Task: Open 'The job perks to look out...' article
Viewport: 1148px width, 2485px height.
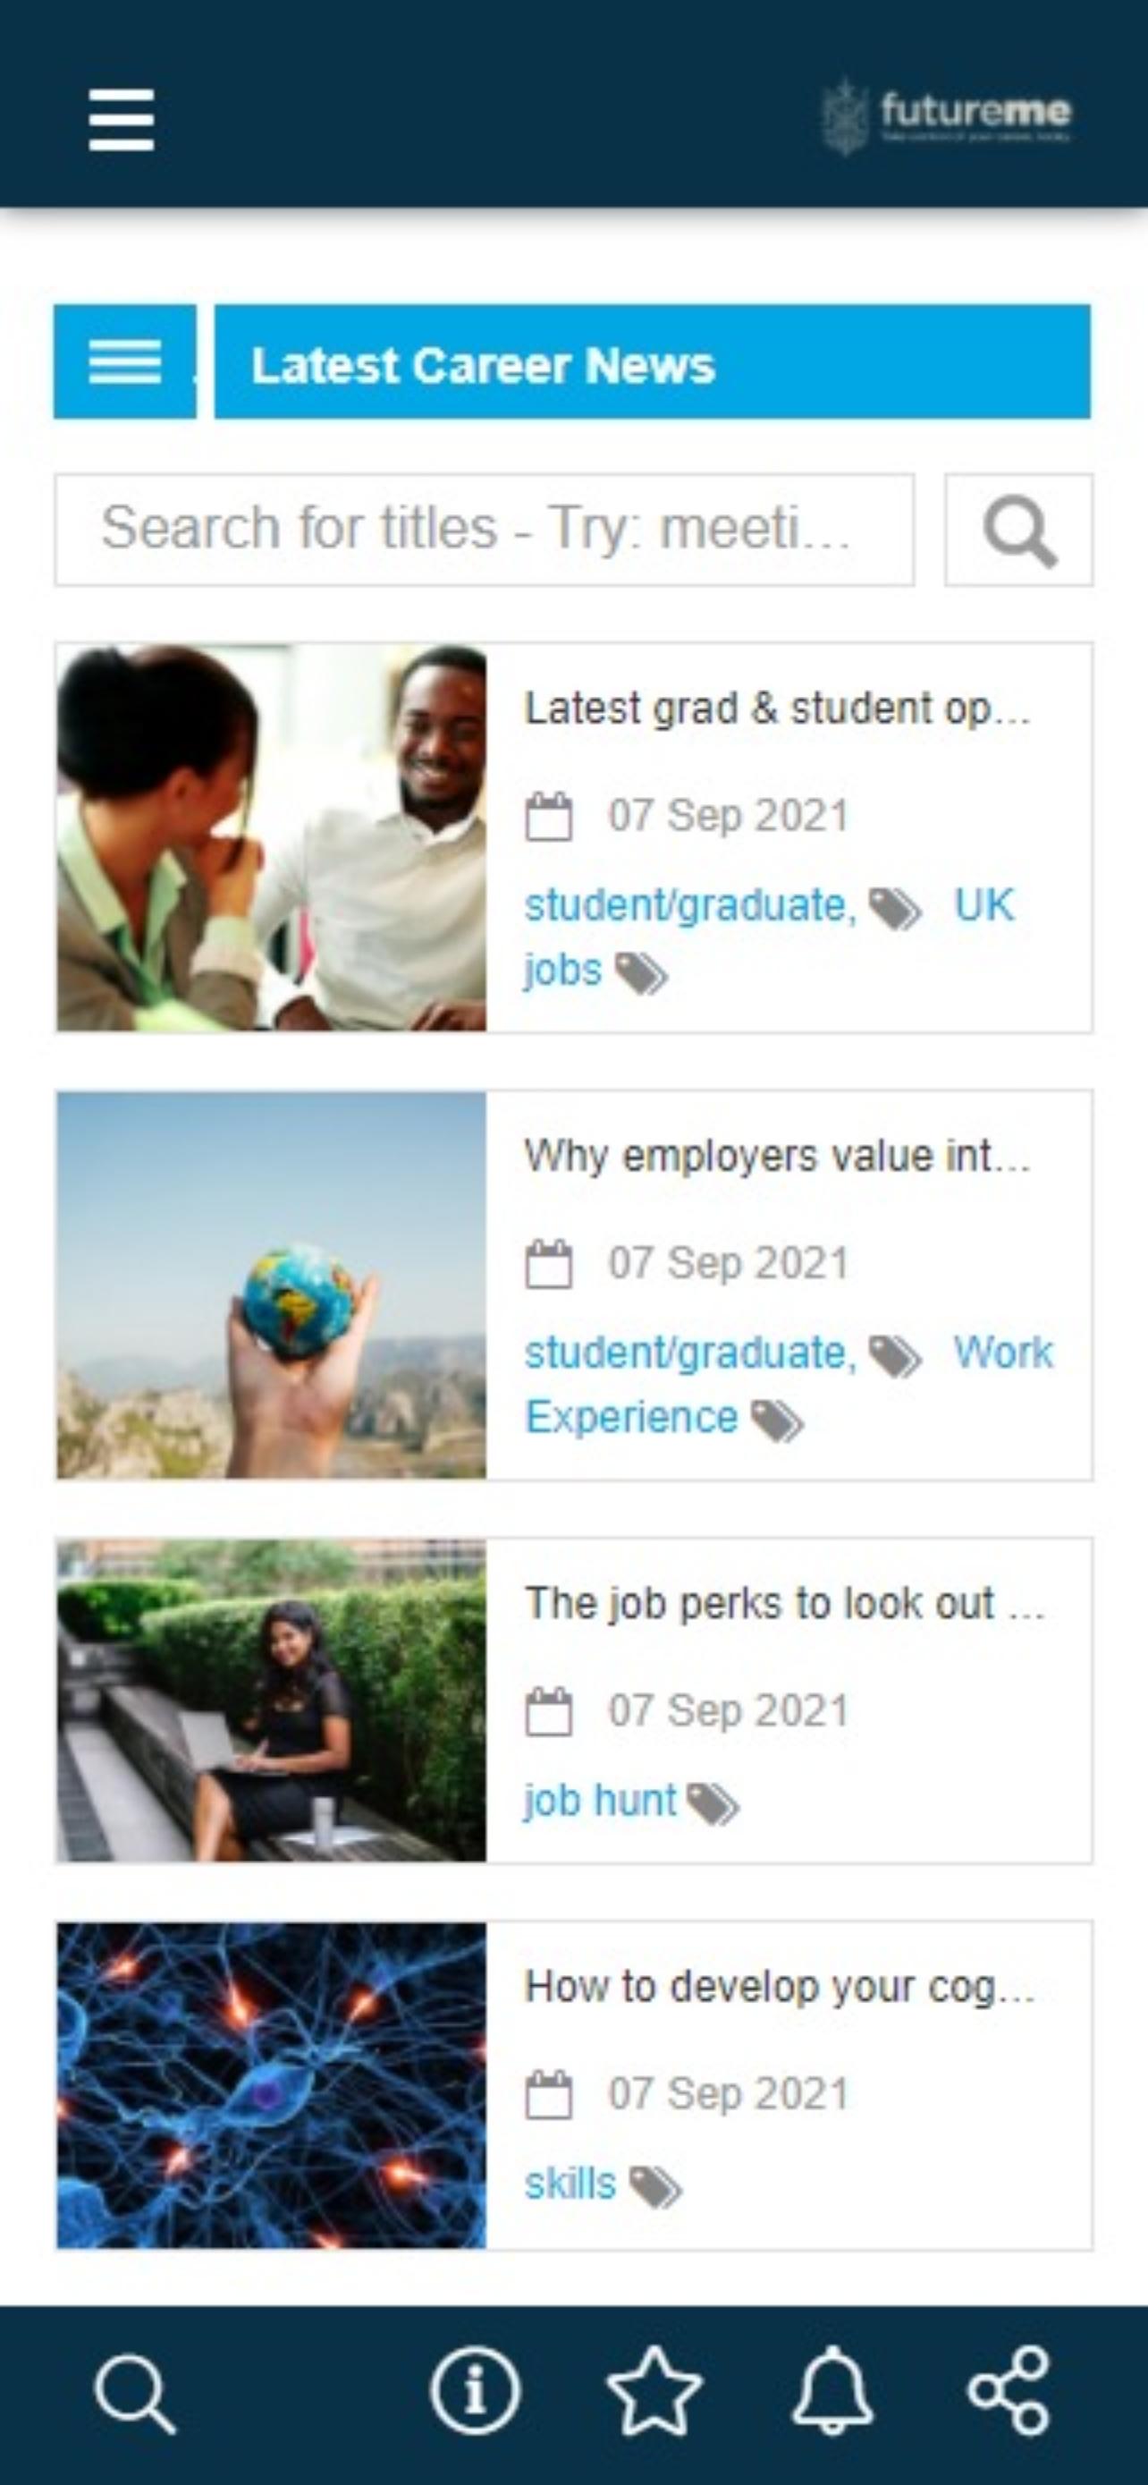Action: (x=782, y=1603)
